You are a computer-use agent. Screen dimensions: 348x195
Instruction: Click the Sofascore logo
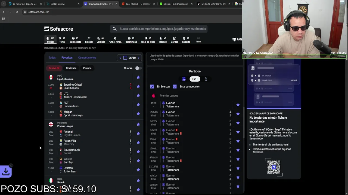[x=59, y=29]
